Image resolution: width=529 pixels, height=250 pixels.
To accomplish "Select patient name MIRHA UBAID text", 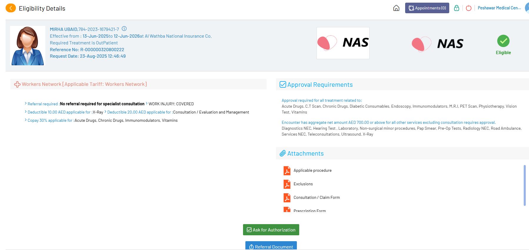I will [x=64, y=29].
